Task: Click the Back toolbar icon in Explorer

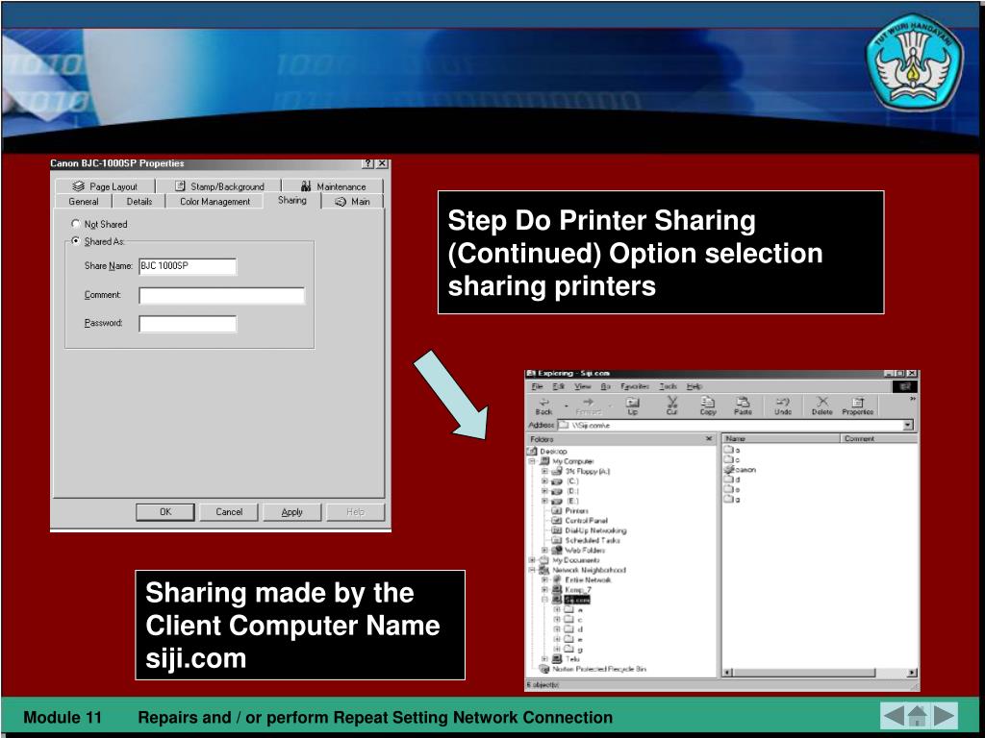Action: tap(544, 406)
